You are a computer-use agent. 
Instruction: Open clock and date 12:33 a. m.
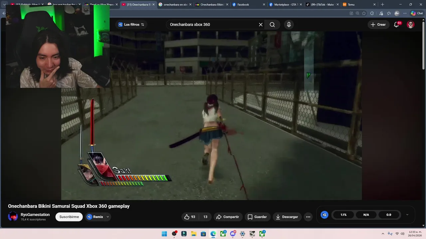click(414, 234)
